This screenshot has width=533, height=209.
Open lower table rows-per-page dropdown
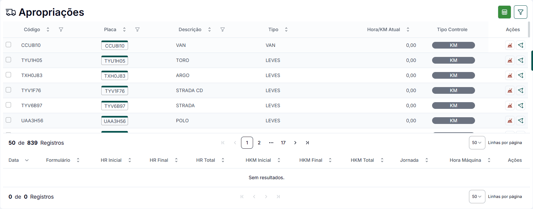click(477, 197)
